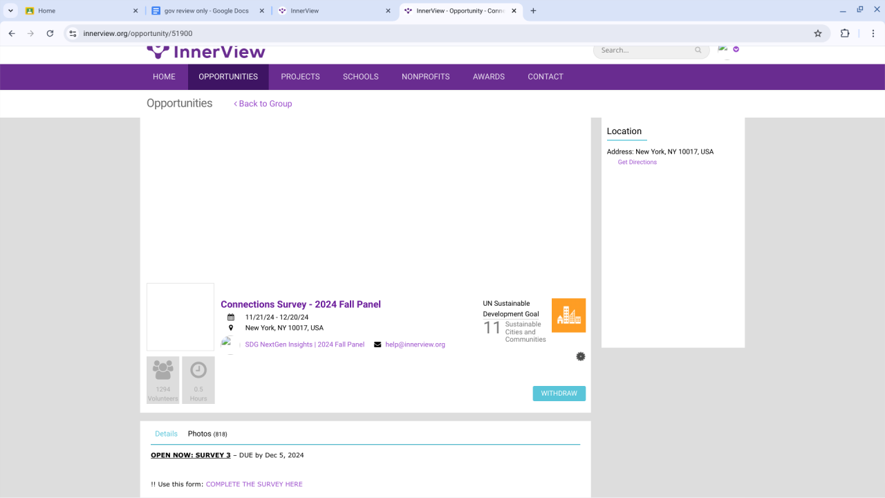The height and width of the screenshot is (498, 885).
Task: Close the InnerView Opportunity tab
Action: (x=514, y=11)
